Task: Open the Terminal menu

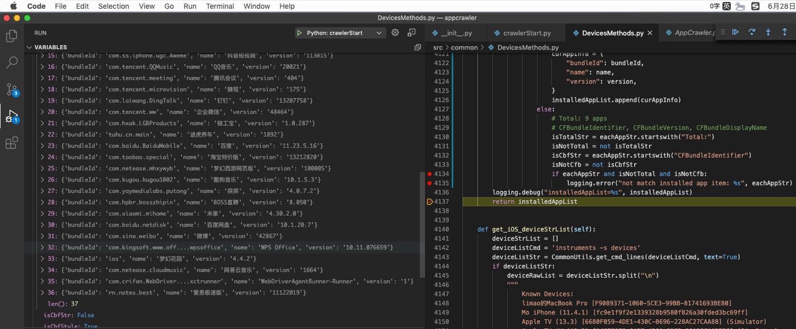Action: 220,6
